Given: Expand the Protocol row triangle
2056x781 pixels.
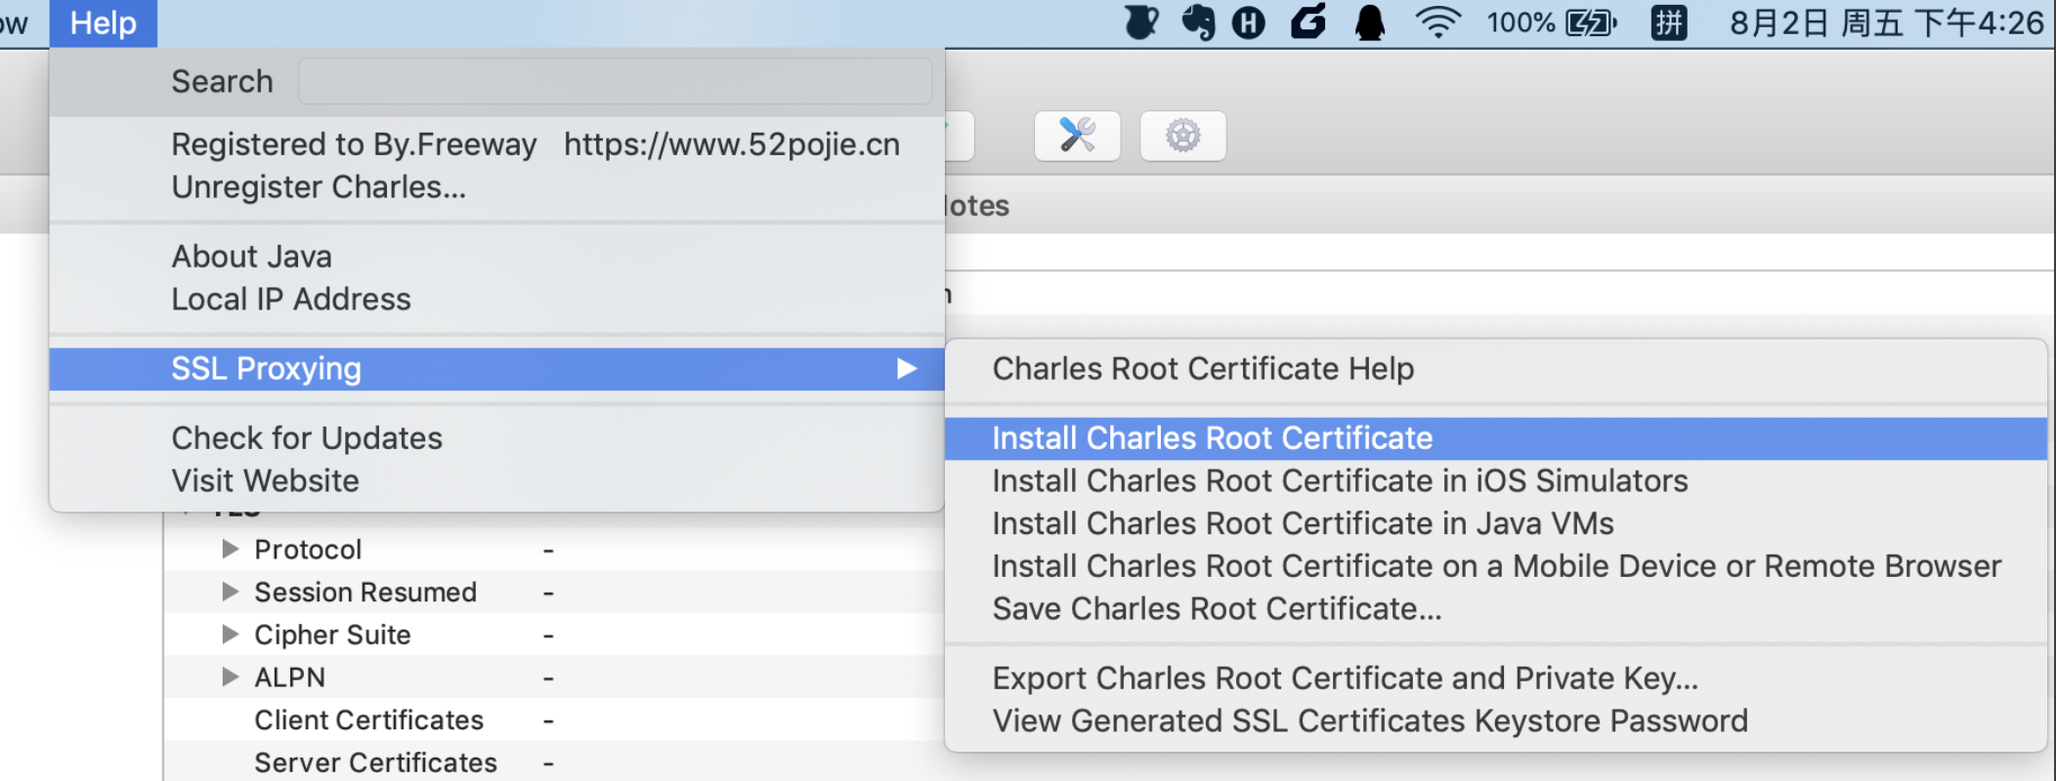Looking at the screenshot, I should point(230,549).
